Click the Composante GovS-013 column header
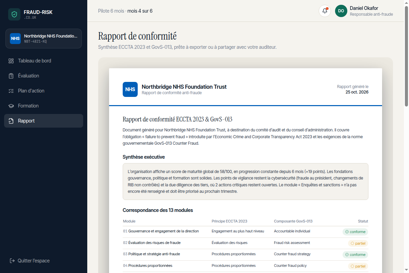 pos(293,221)
